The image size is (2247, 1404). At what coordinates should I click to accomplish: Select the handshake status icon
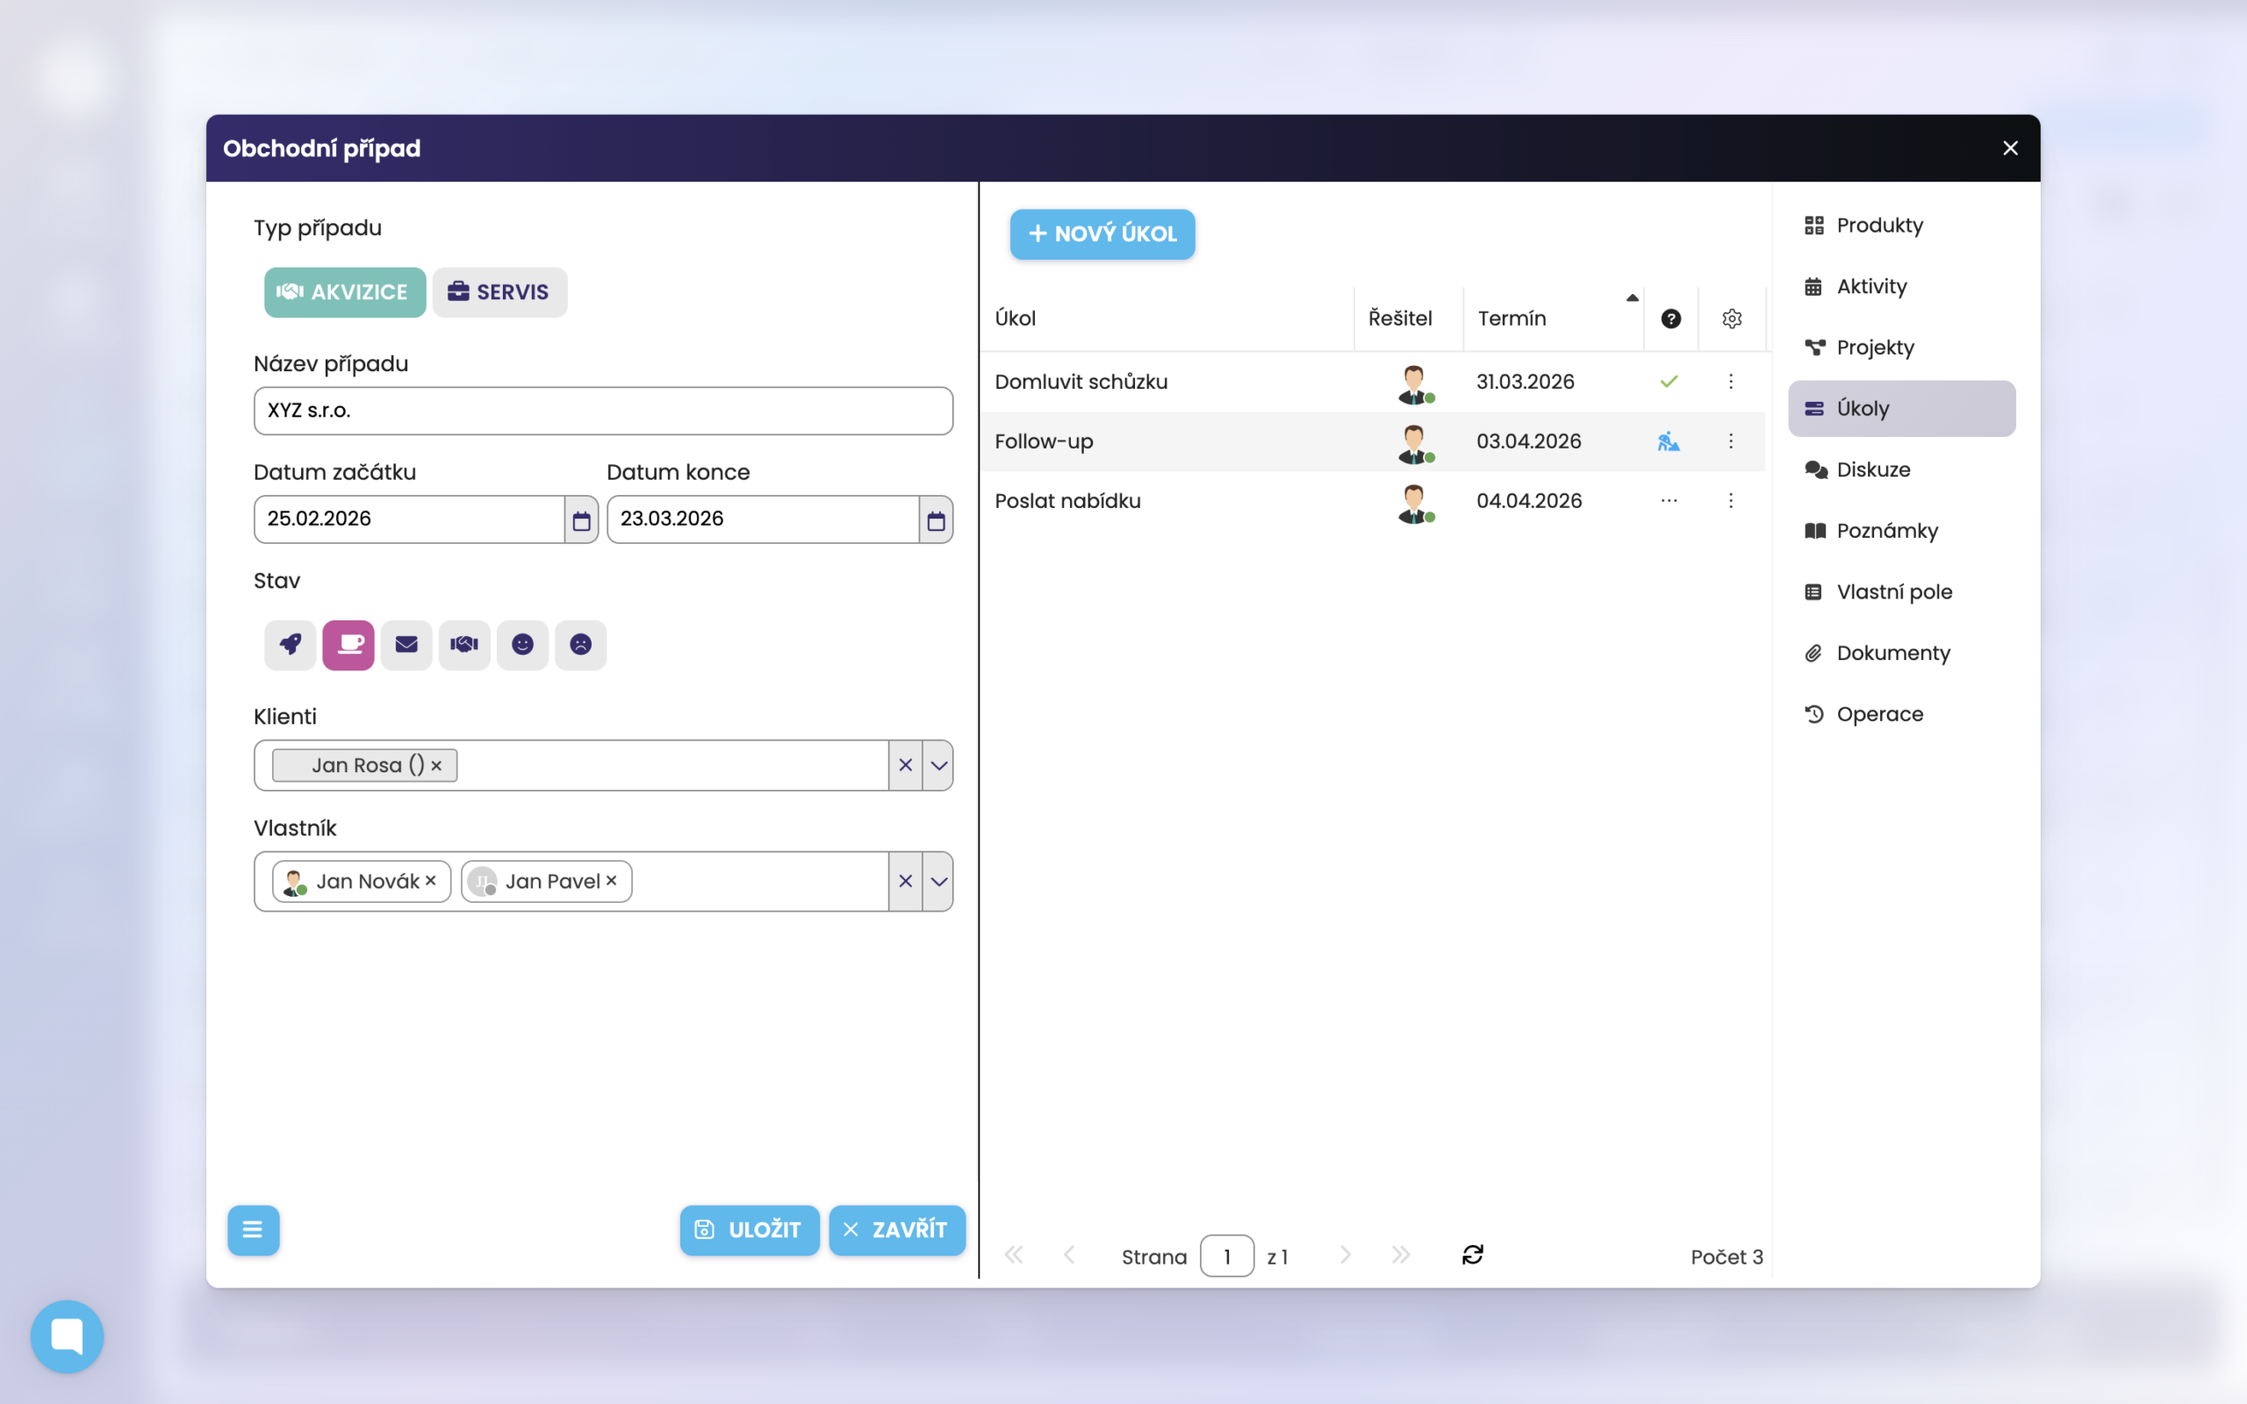coord(464,644)
